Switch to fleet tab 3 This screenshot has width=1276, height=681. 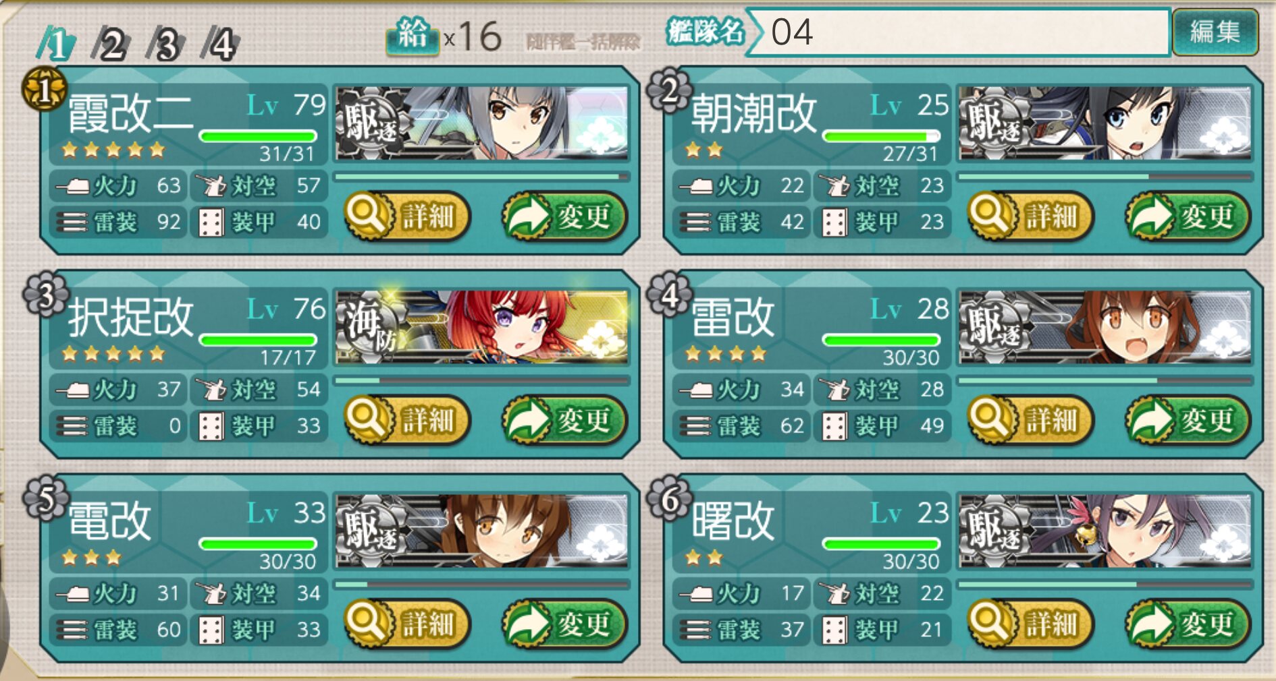click(x=166, y=45)
